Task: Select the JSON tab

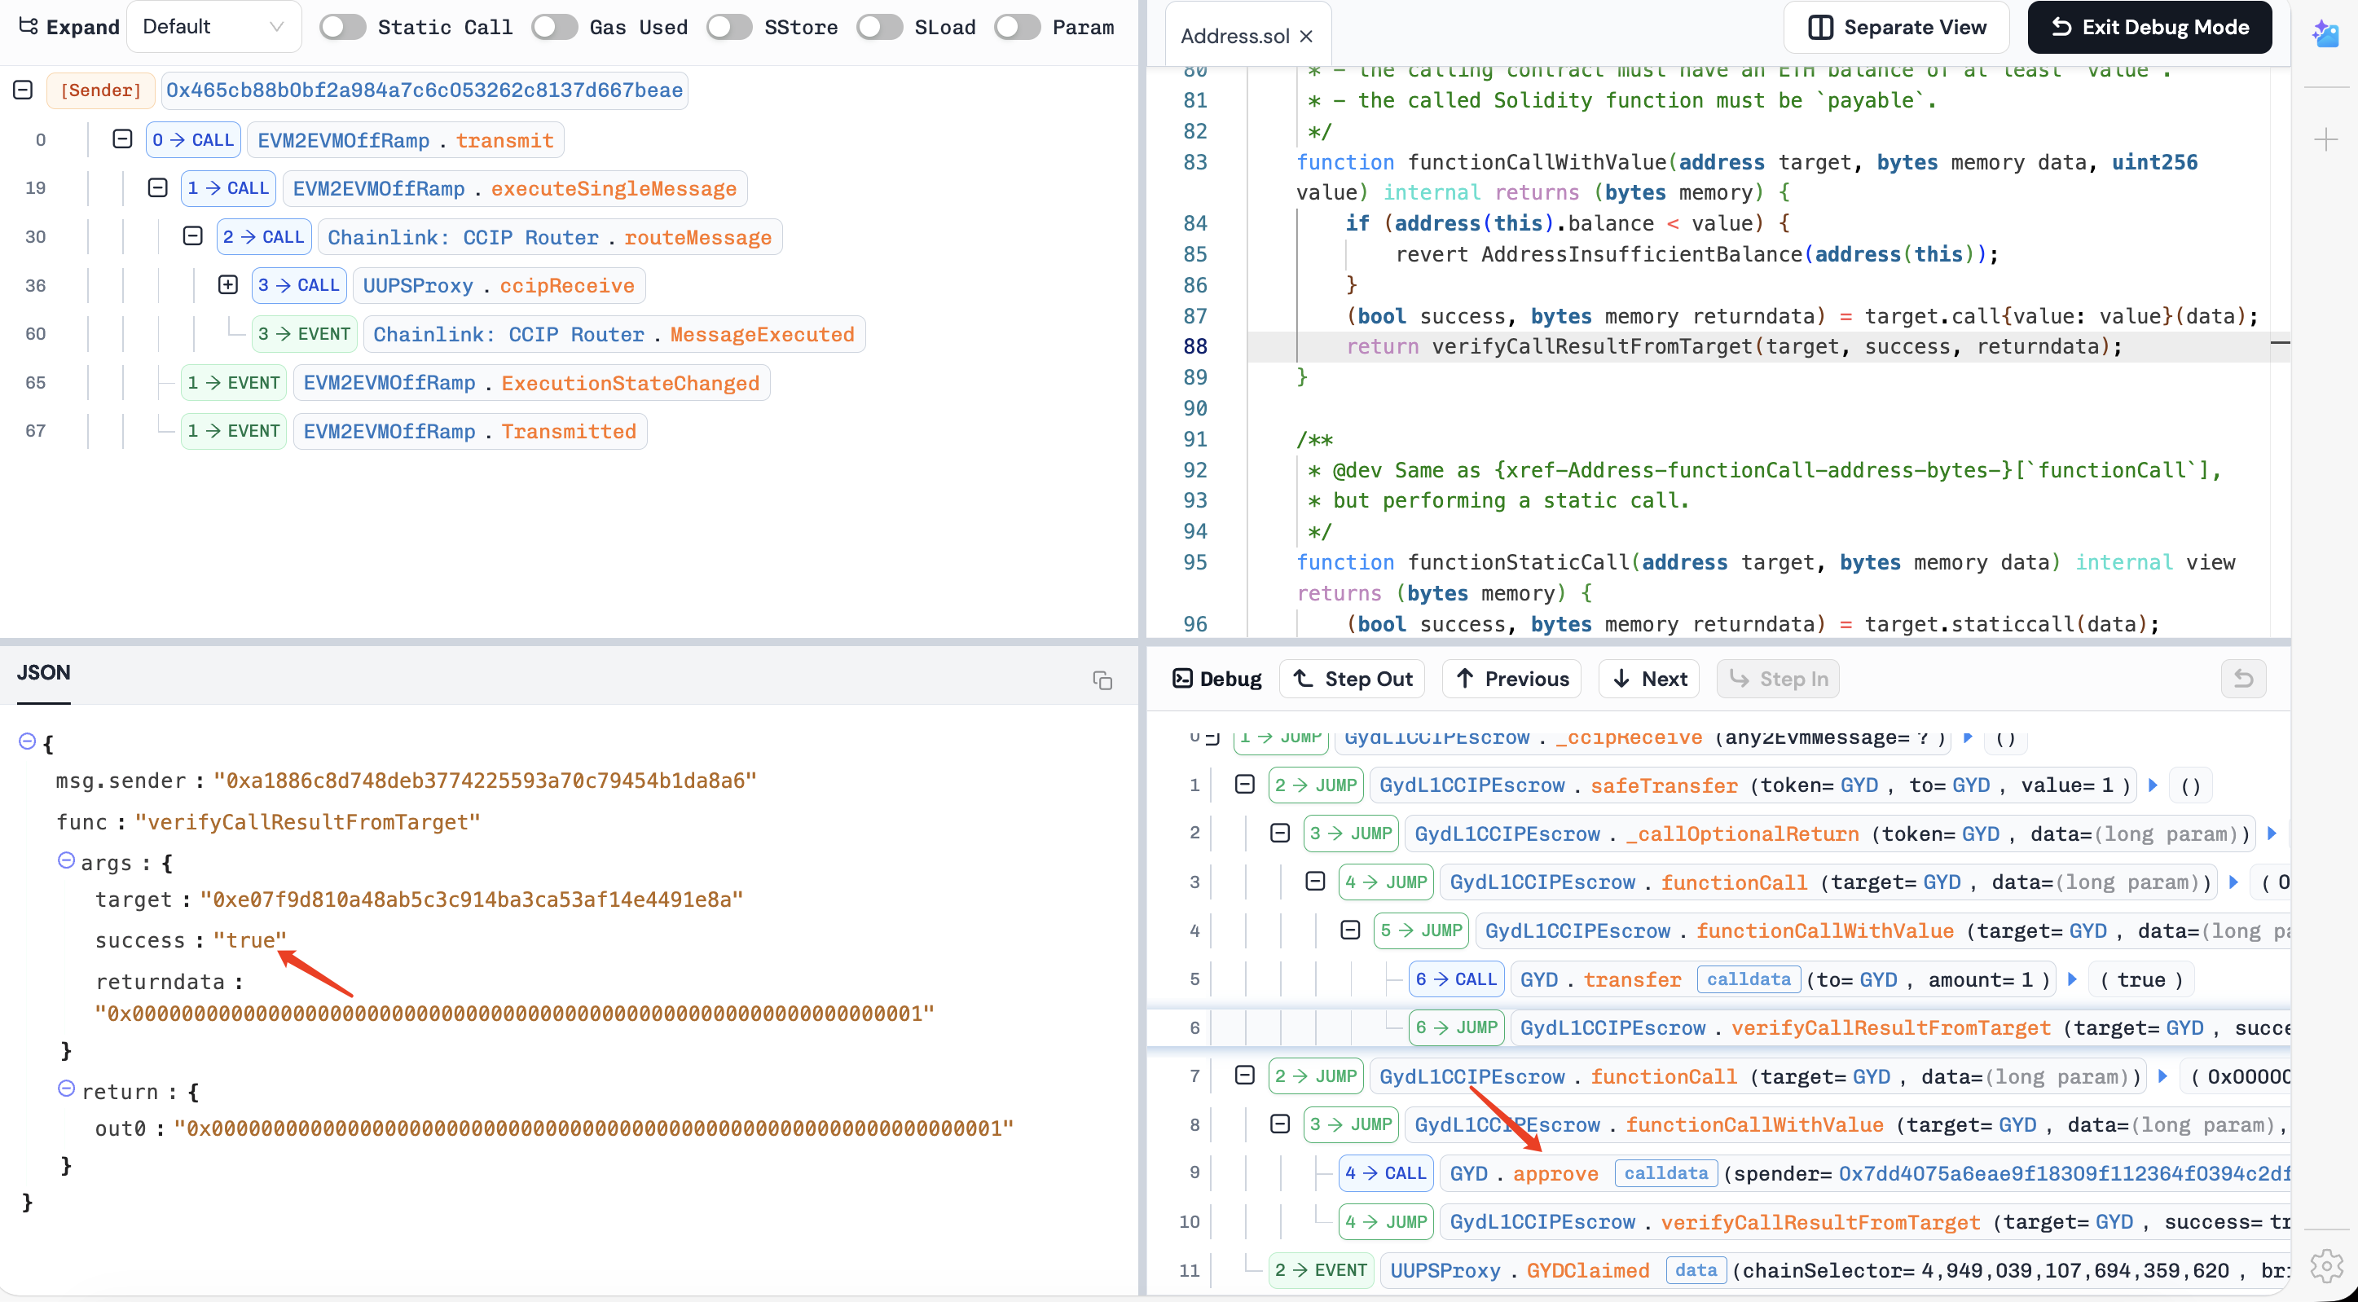Action: point(43,673)
